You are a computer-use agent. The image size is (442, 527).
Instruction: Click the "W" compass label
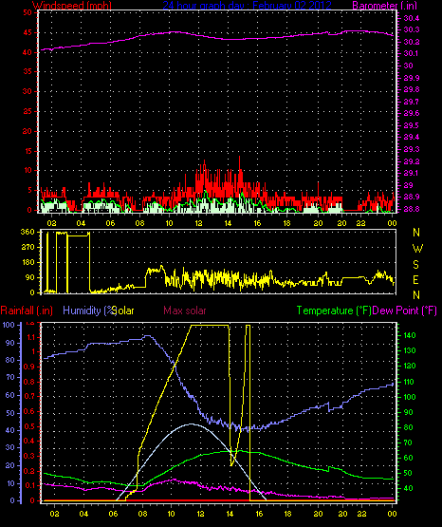(x=417, y=249)
